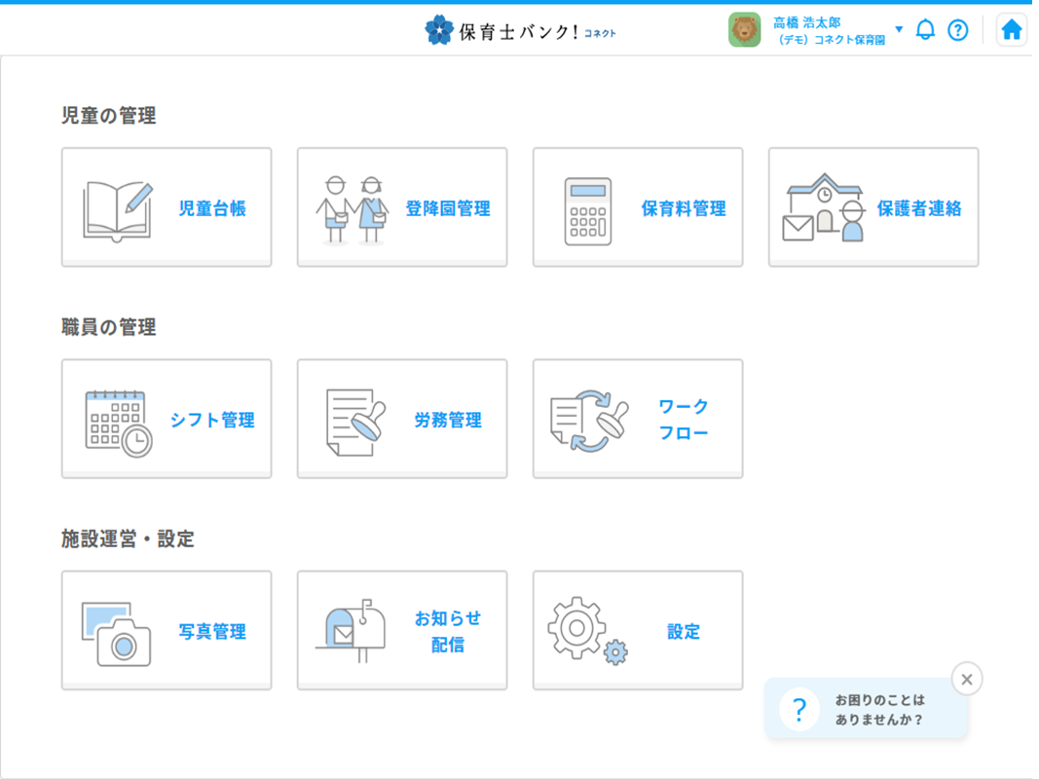Image resolution: width=1039 pixels, height=779 pixels.
Task: Click the help question mark in header
Action: (958, 30)
